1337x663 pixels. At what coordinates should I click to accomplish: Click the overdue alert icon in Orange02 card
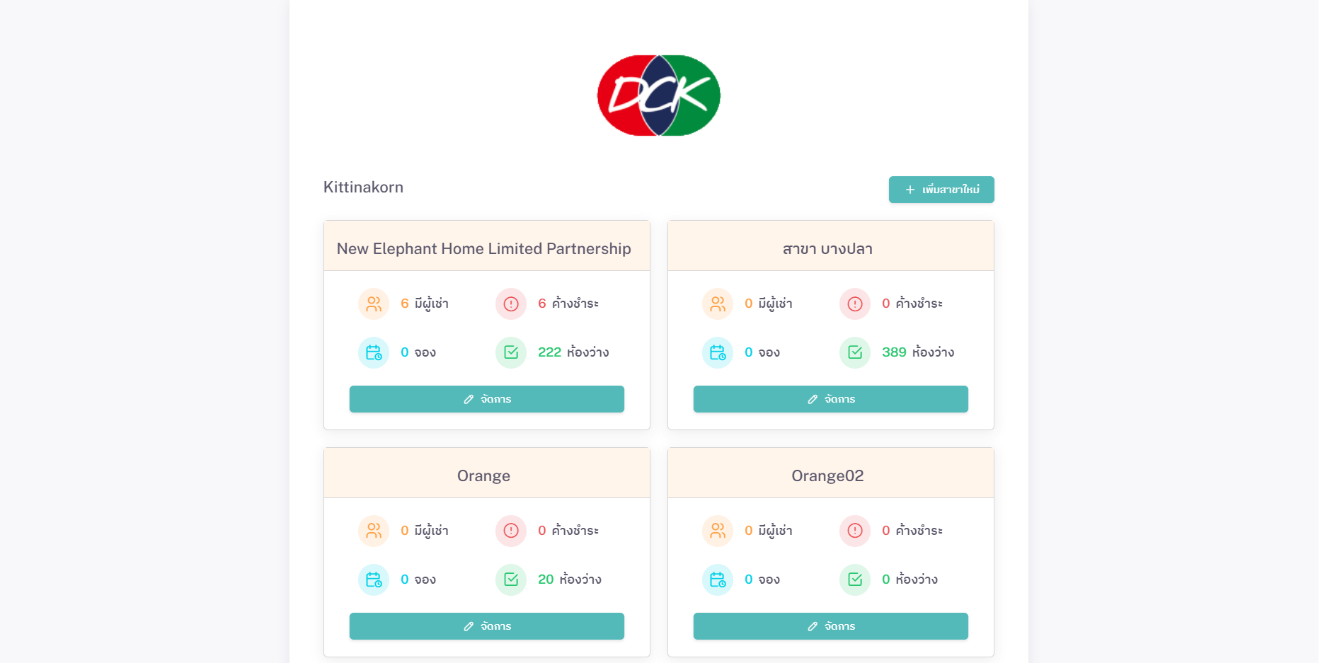pyautogui.click(x=855, y=531)
